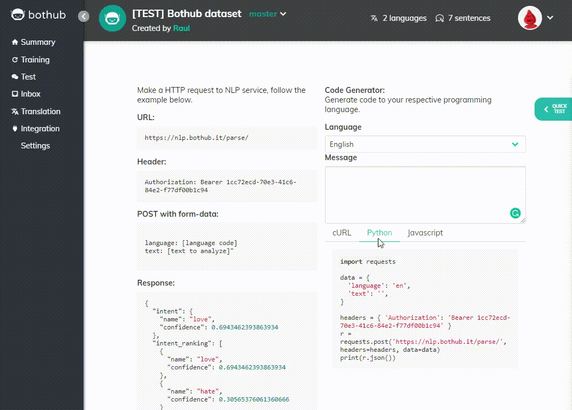Screen dimensions: 572x410
Task: Open the Language dropdown showing English
Action: tap(426, 144)
